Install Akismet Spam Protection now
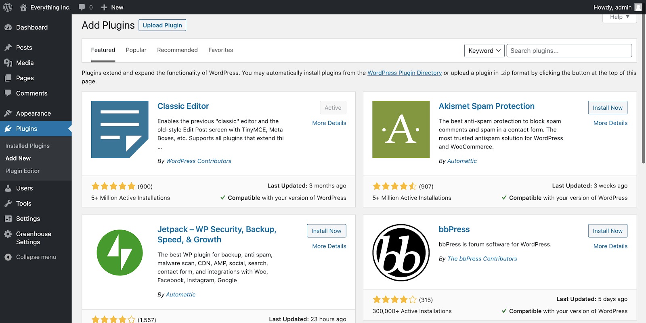646x323 pixels. (608, 108)
